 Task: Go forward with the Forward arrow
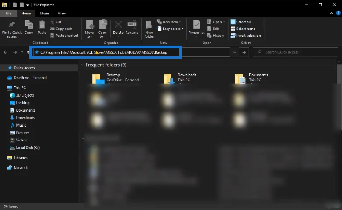coord(15,52)
